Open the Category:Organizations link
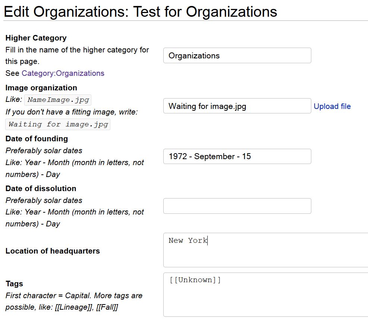This screenshot has height=319, width=368. (x=63, y=73)
